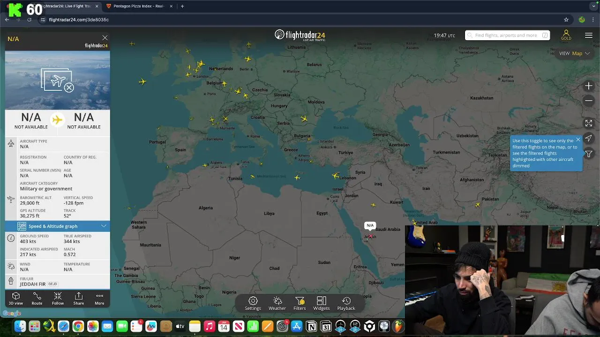The height and width of the screenshot is (337, 600).
Task: Click the flightradar24 logo
Action: click(x=300, y=35)
